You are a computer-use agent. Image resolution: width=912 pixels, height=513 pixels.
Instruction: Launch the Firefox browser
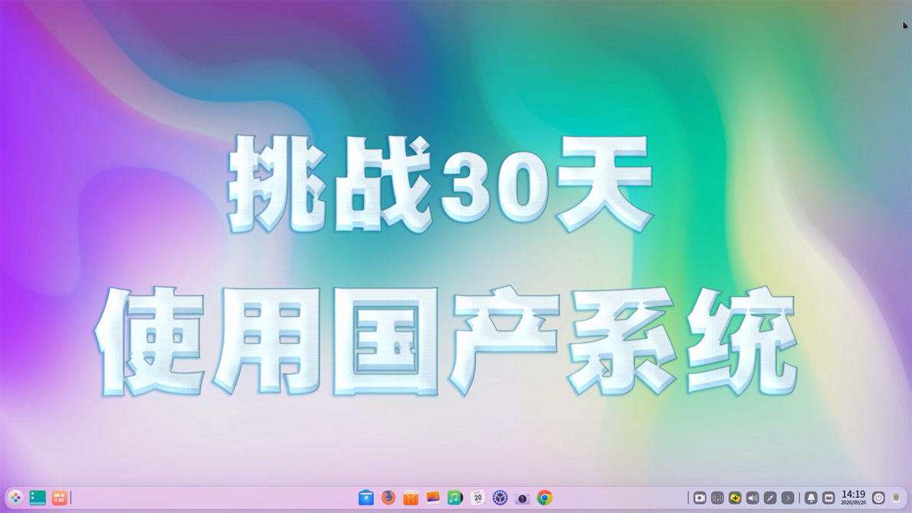point(388,498)
